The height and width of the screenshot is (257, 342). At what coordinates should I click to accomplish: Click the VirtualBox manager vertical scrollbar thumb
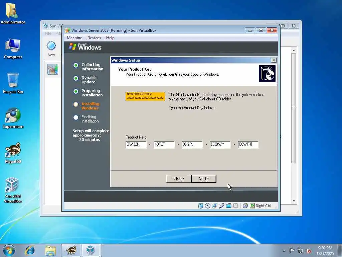(x=294, y=108)
